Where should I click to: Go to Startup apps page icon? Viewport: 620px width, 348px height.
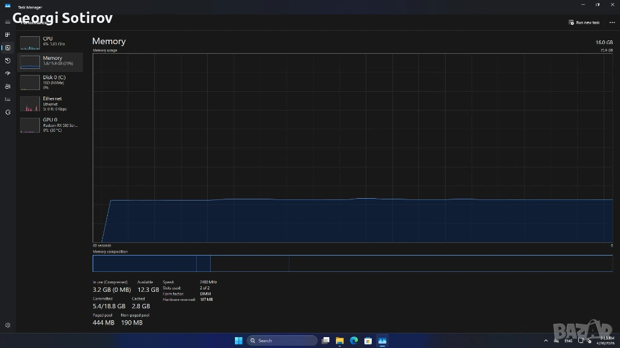pos(8,73)
